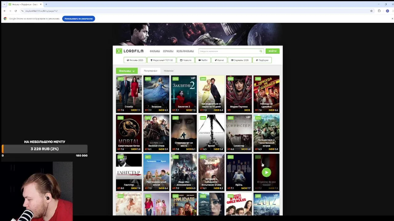Click the browser forward arrow
Viewport: 394px width, 221px height.
10,11
